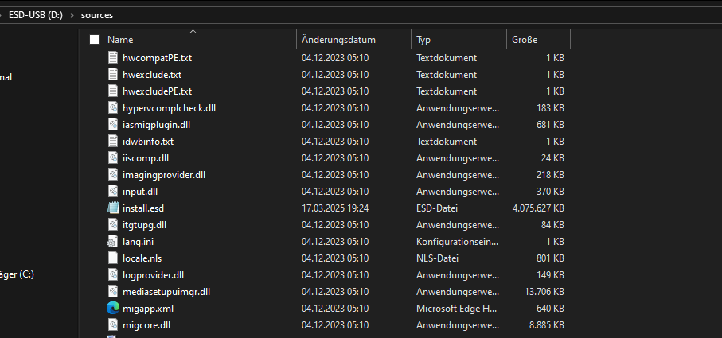The width and height of the screenshot is (722, 338).
Task: Sort files by Änderungsdatum column
Action: coord(338,40)
